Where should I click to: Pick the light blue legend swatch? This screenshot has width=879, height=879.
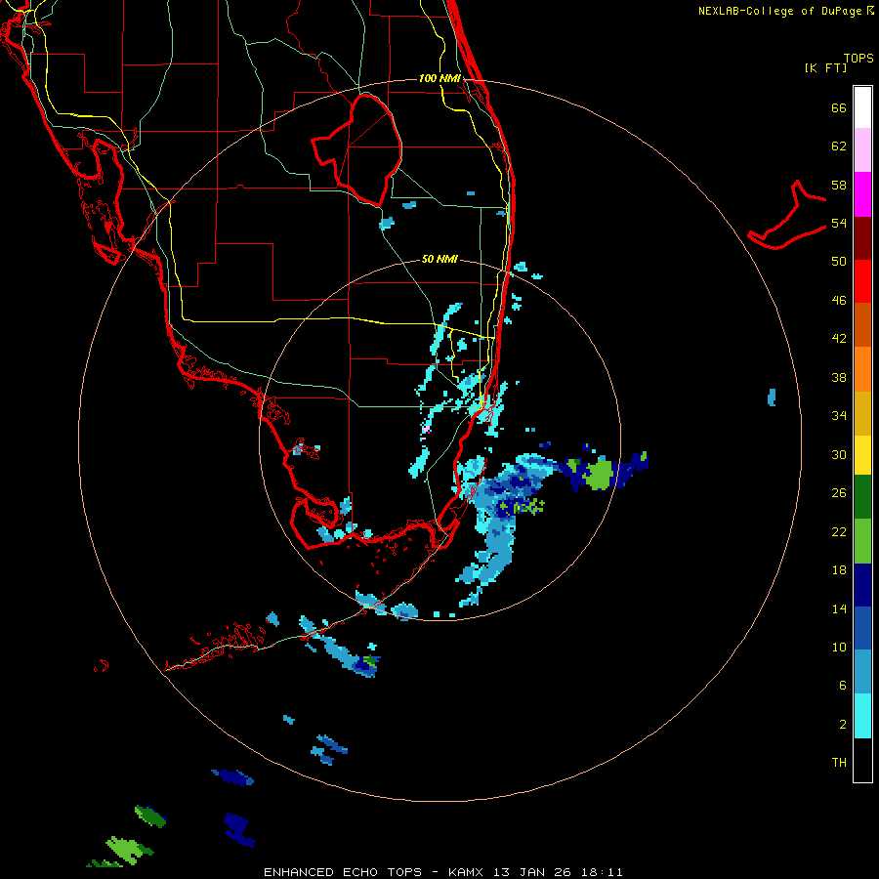(862, 672)
